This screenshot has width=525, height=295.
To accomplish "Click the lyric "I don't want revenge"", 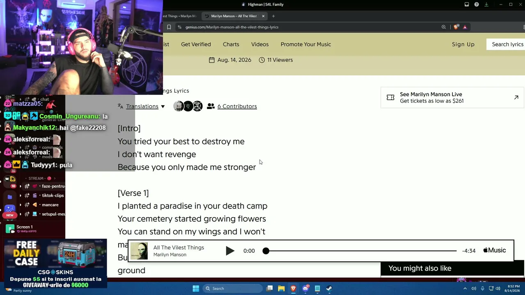I will 157,154.
